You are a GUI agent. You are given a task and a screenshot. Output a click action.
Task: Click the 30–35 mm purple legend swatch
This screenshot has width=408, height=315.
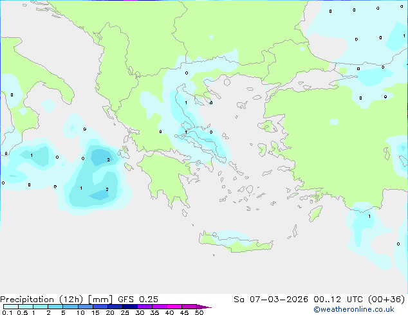[145, 307]
